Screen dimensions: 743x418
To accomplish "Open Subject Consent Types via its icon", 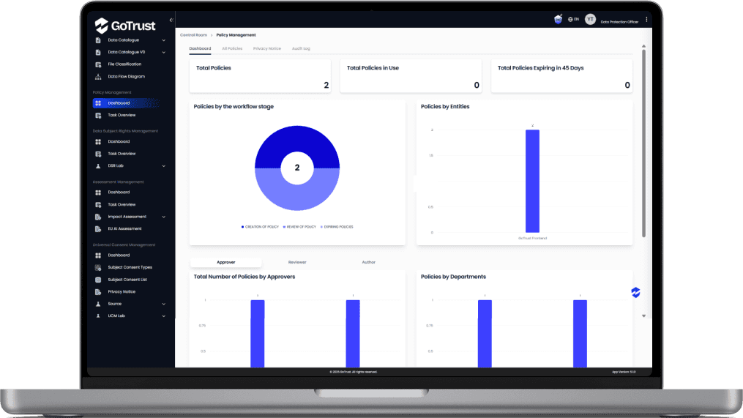I will [x=98, y=267].
